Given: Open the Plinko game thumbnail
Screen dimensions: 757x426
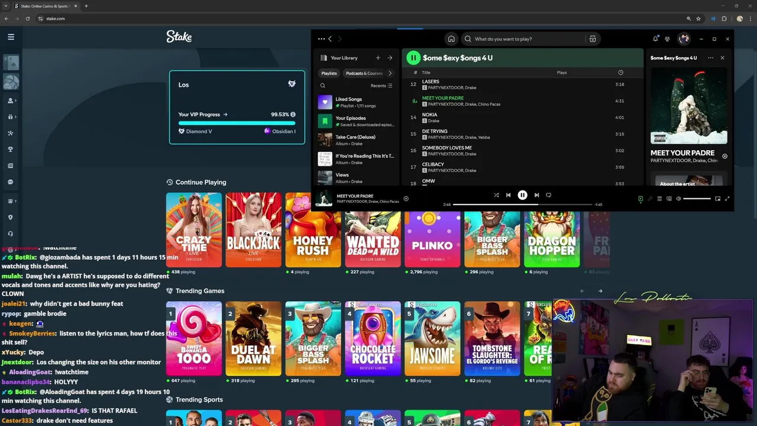Looking at the screenshot, I should [432, 240].
